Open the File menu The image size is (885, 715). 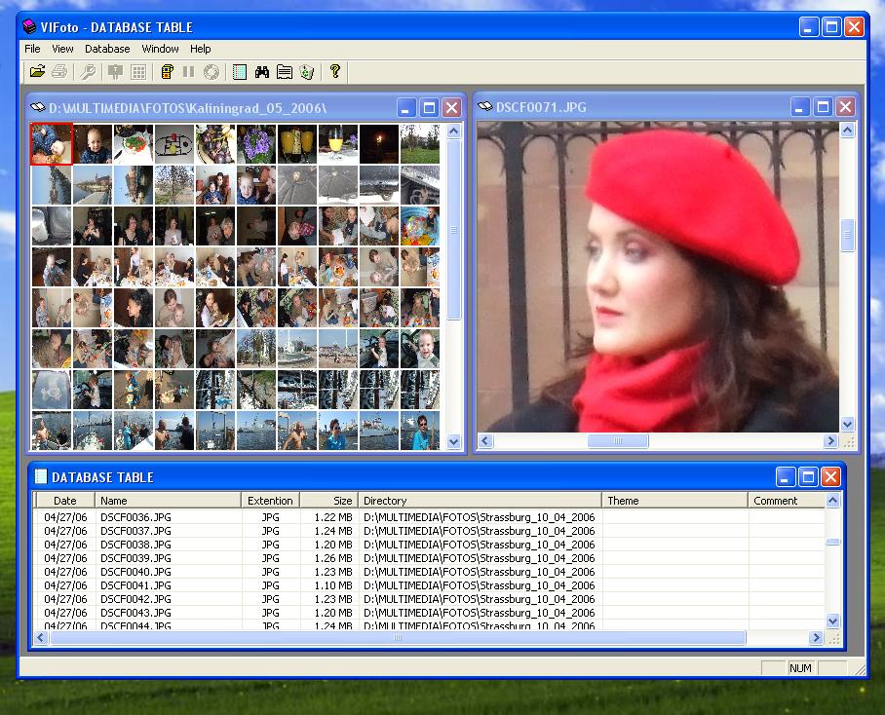(x=32, y=49)
